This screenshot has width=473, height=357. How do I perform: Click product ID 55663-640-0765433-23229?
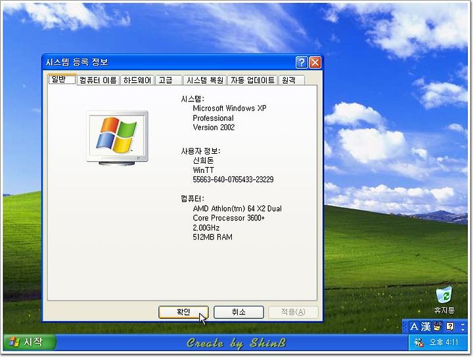233,179
